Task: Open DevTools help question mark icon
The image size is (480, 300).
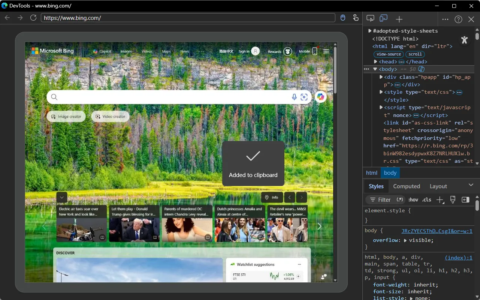Action: pyautogui.click(x=458, y=19)
